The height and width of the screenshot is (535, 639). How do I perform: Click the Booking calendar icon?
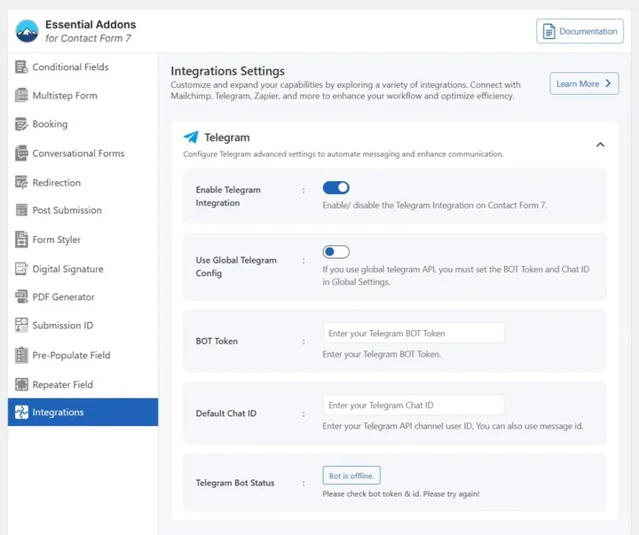[x=21, y=124]
